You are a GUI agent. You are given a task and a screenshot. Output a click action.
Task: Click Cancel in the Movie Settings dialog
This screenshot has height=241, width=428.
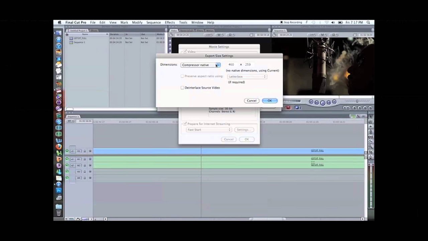tap(229, 139)
